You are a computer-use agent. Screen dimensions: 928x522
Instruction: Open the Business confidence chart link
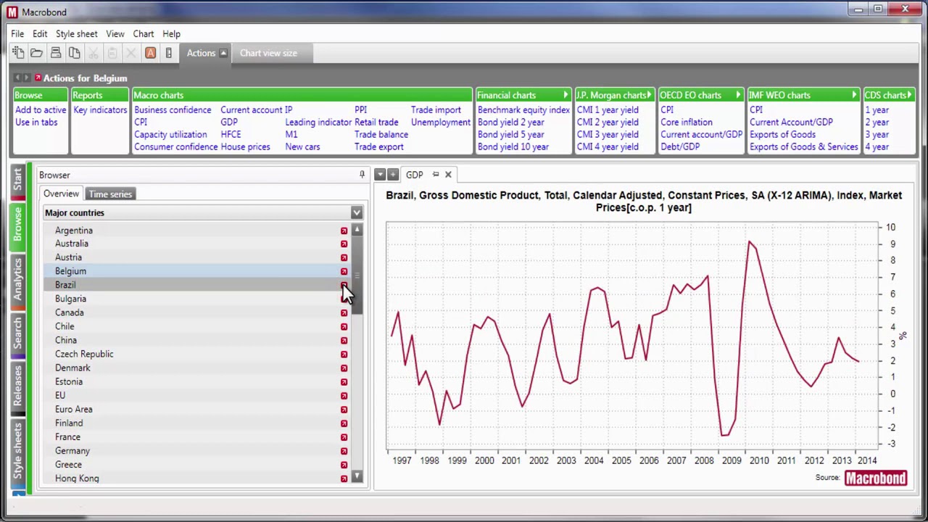coord(173,110)
